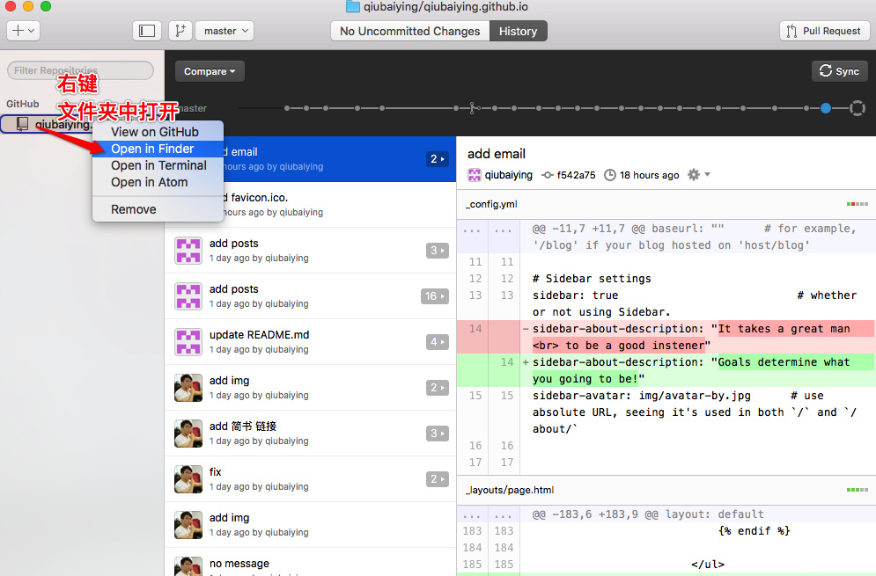Open the Compare dropdown
Screen dimensions: 876x576
pyautogui.click(x=210, y=71)
